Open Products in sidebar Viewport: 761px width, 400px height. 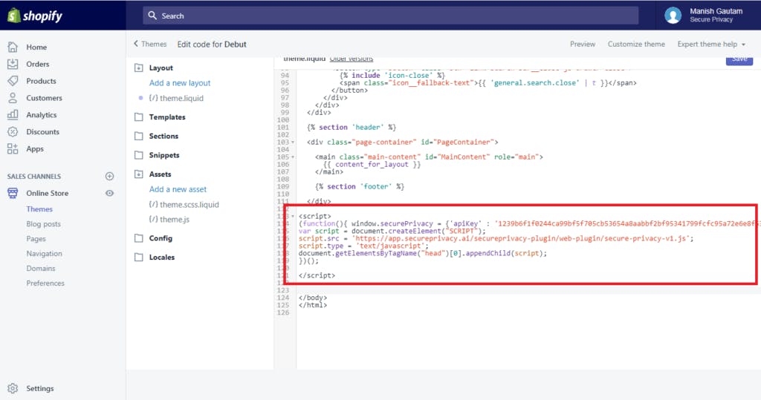click(42, 81)
